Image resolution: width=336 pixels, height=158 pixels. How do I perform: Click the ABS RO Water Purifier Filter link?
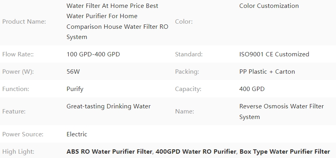click(x=109, y=152)
